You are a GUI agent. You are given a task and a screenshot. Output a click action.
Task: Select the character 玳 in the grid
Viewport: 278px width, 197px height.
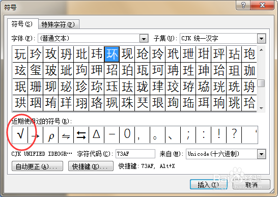pyautogui.click(x=173, y=54)
